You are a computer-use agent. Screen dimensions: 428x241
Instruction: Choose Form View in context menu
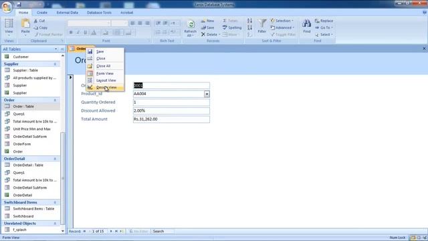click(x=105, y=74)
